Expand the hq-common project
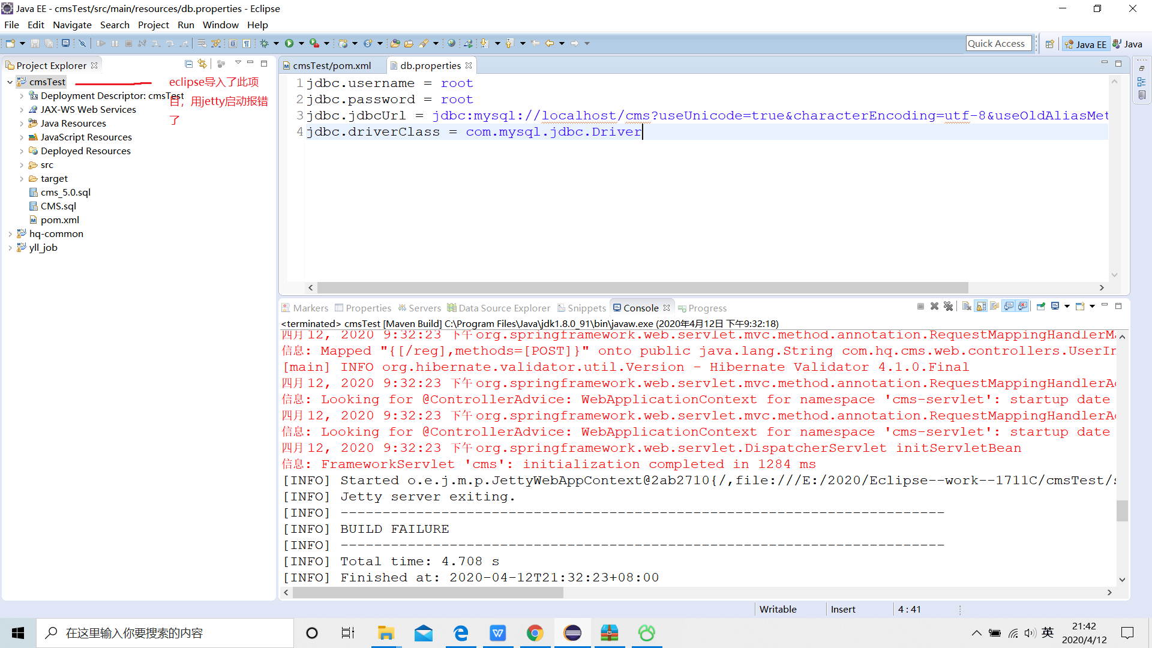 pyautogui.click(x=10, y=234)
